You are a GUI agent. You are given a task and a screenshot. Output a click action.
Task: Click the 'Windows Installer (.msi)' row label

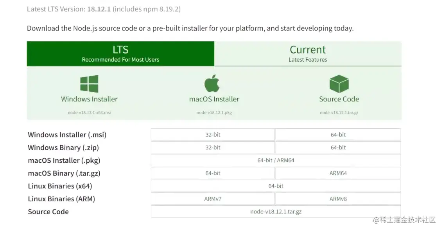pos(67,135)
